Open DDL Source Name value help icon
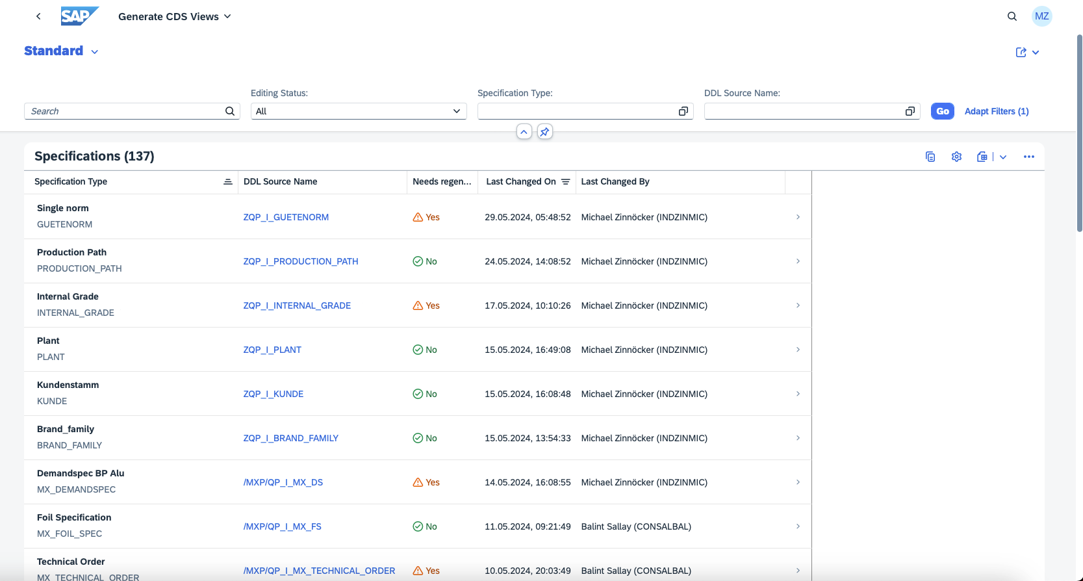This screenshot has height=581, width=1083. [910, 111]
